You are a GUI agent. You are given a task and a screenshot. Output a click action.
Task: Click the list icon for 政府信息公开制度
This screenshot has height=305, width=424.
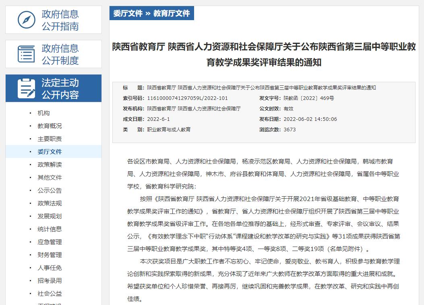pyautogui.click(x=26, y=54)
